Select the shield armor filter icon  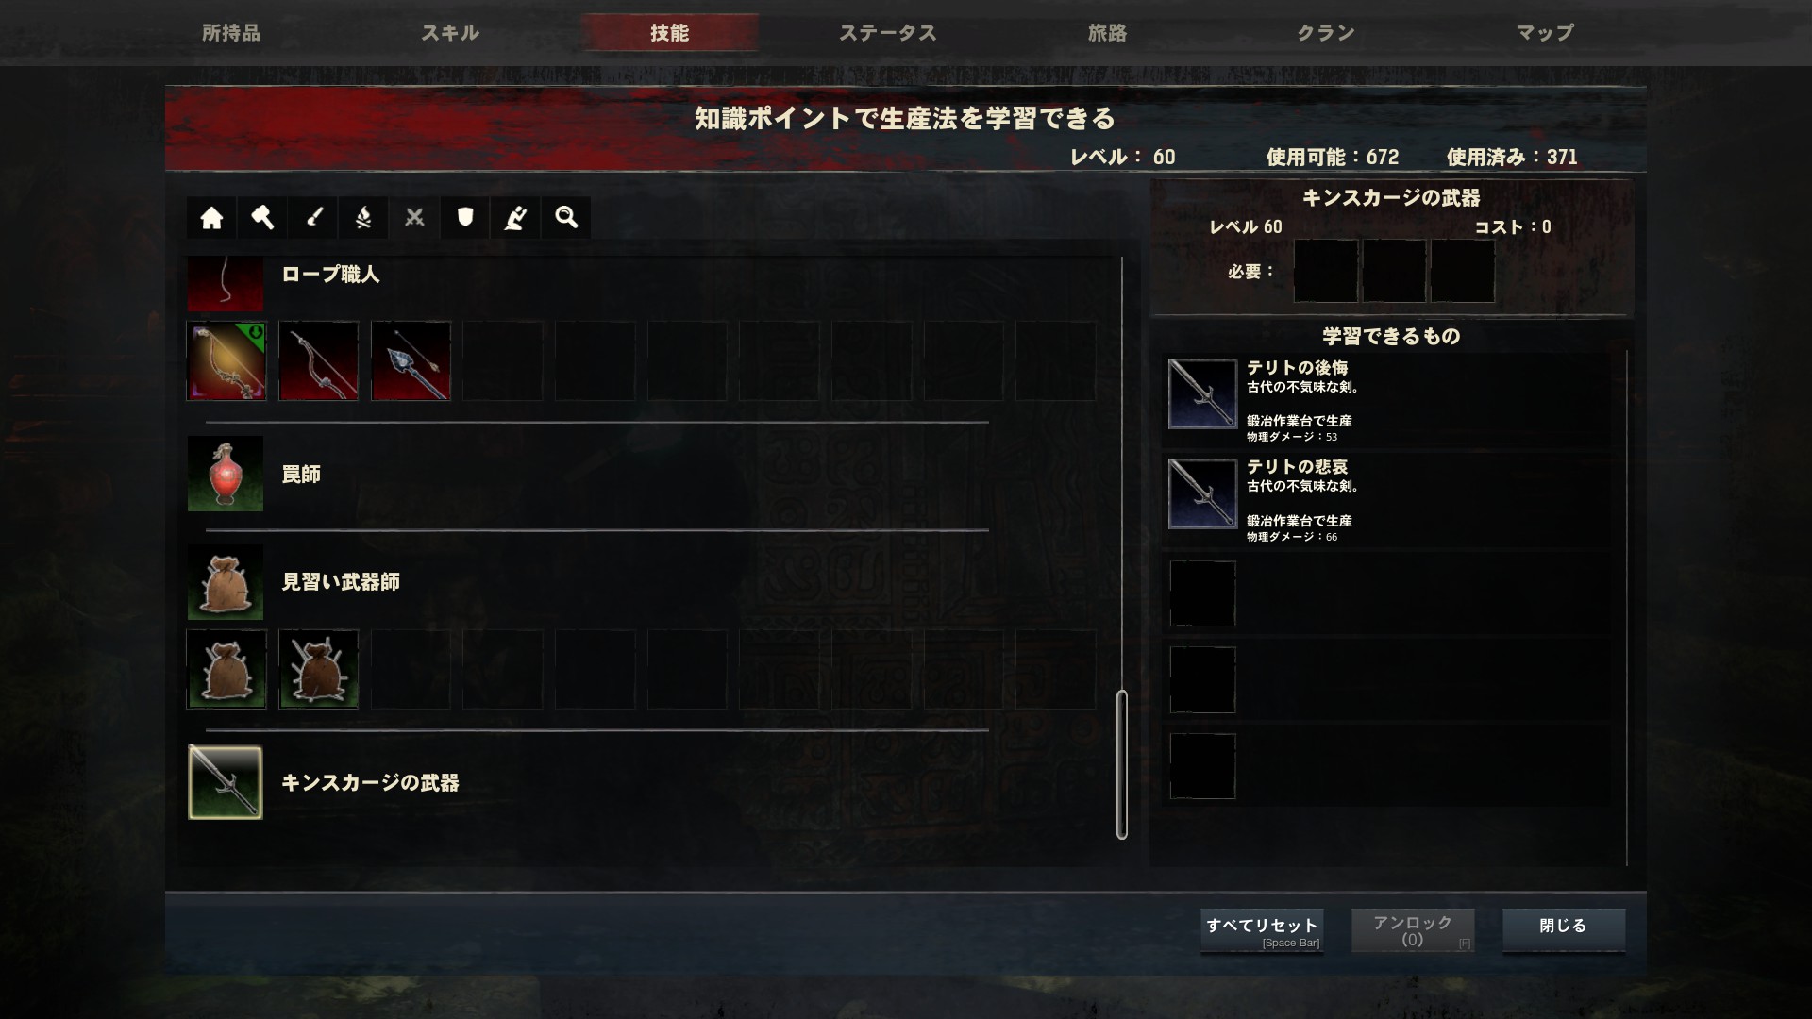[465, 218]
